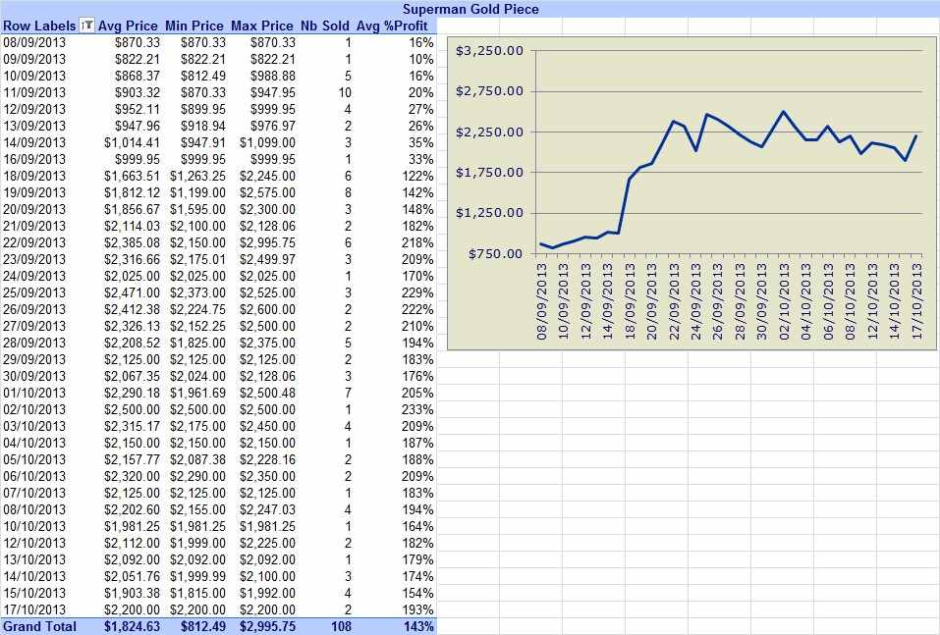The height and width of the screenshot is (635, 940).
Task: Select the Max Price header cell
Action: point(262,26)
